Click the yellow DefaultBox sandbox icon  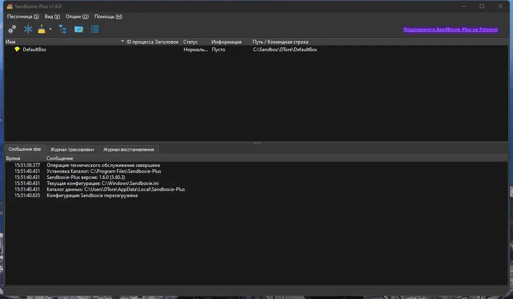17,49
